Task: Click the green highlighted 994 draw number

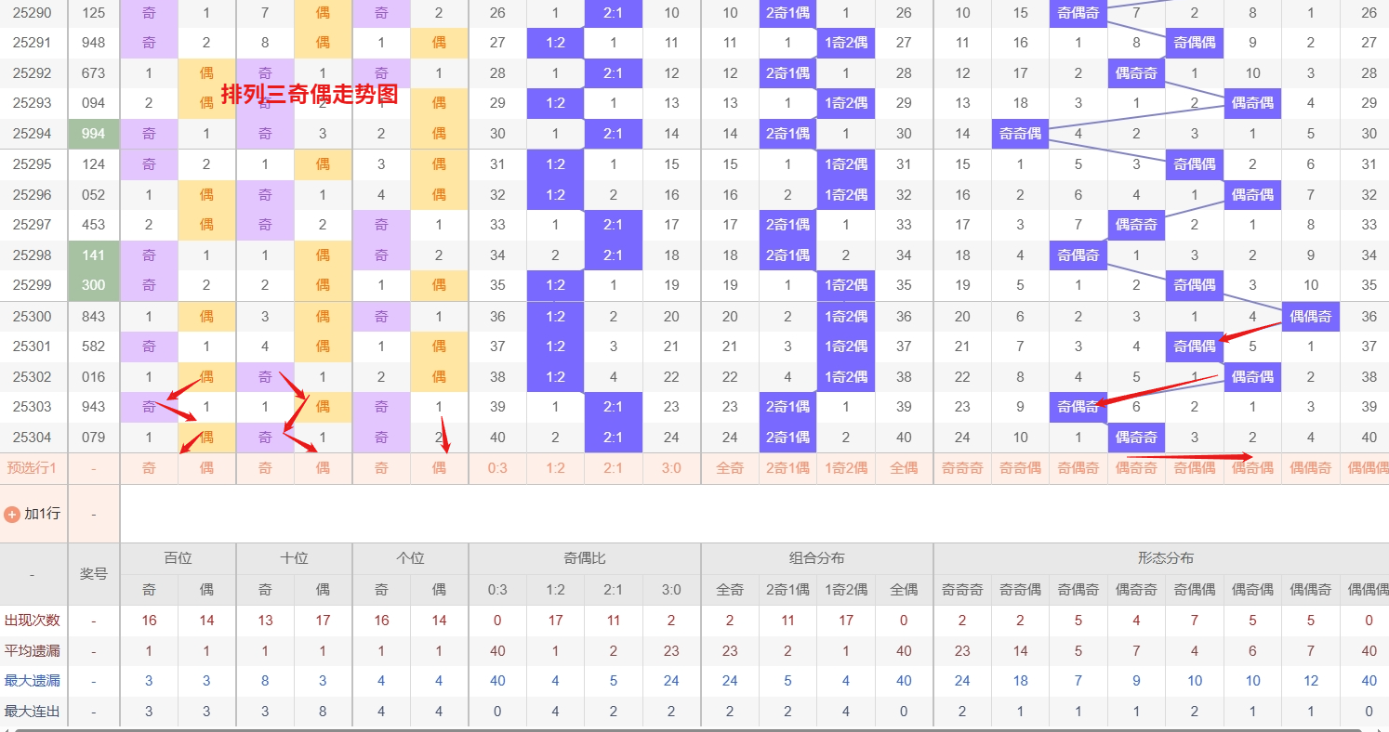Action: click(x=94, y=134)
